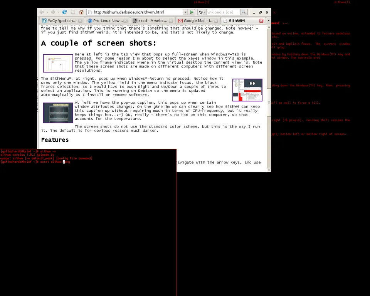The width and height of the screenshot is (370, 296).
Task: Click the browser Forward arrow button
Action: click(53, 12)
